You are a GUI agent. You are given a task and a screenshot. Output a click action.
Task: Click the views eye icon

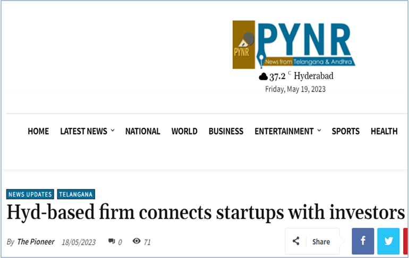[x=137, y=241]
